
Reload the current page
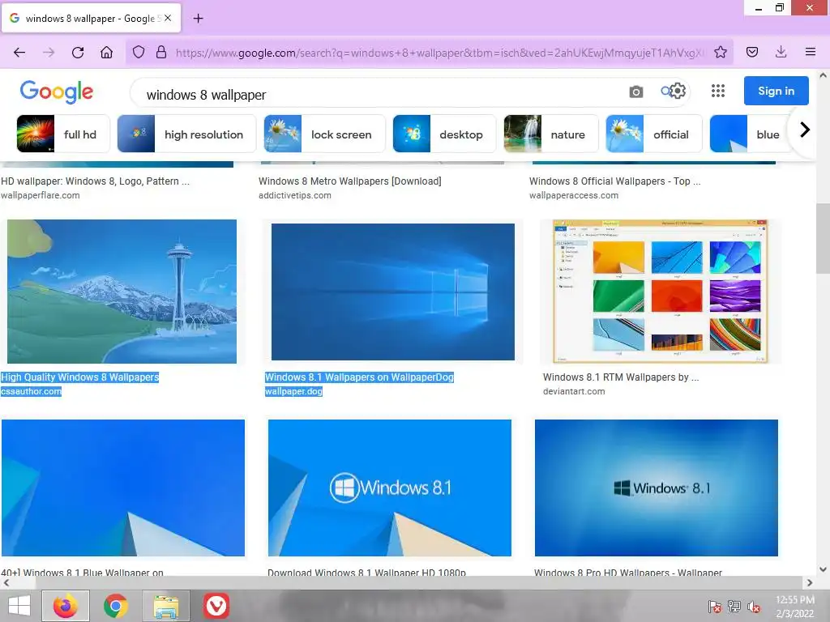(78, 53)
